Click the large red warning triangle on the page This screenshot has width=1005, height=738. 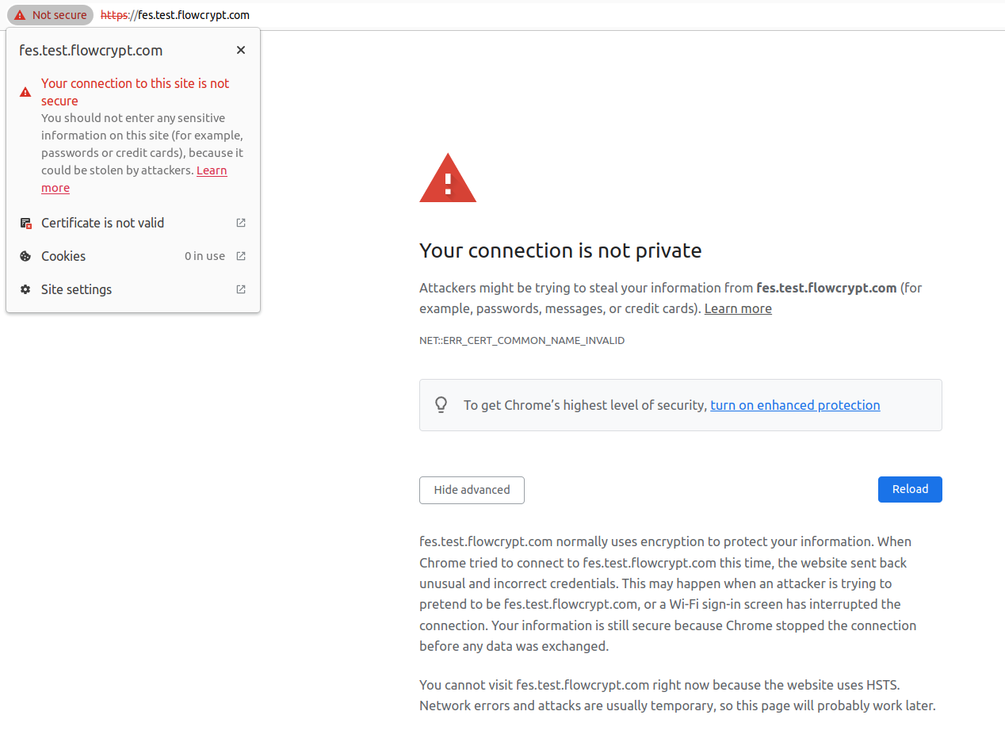tap(448, 177)
